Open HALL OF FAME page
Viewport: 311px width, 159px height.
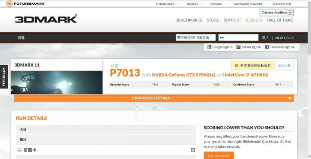pos(280,20)
